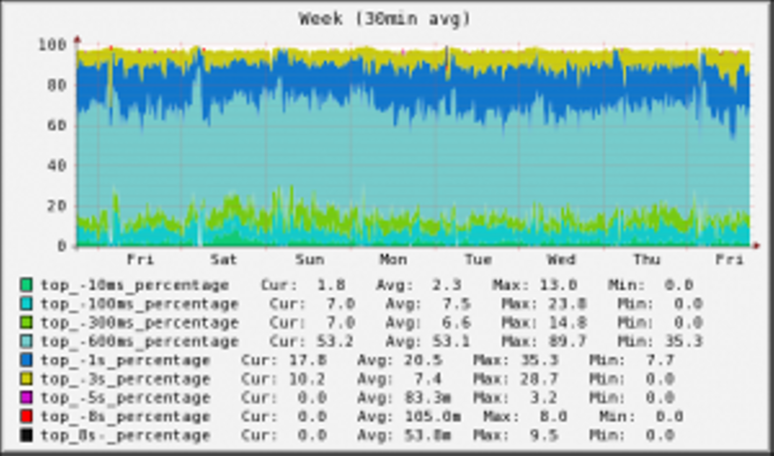This screenshot has width=774, height=456.
Task: Select the lime top_-300ms_percentage legend swatch
Action: (x=26, y=322)
